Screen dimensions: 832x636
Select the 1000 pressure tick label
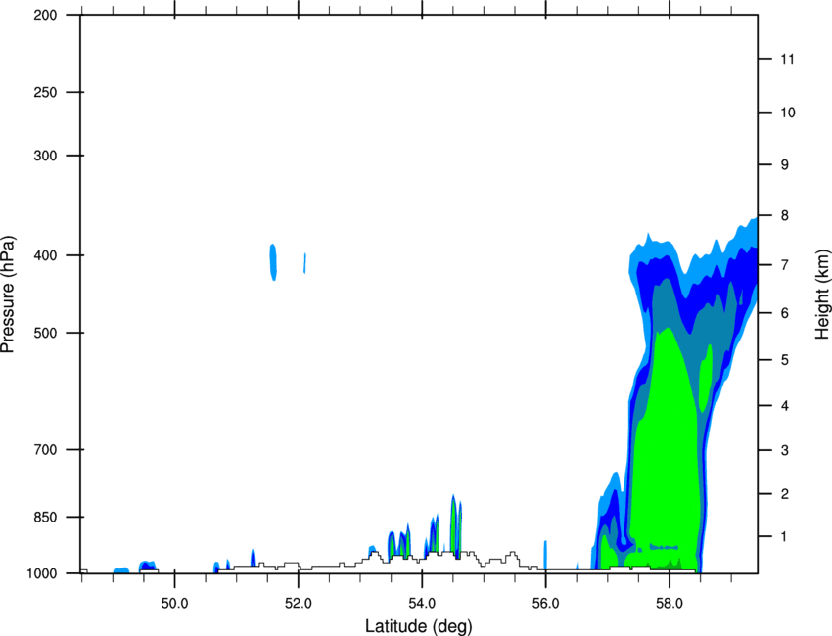[x=42, y=573]
